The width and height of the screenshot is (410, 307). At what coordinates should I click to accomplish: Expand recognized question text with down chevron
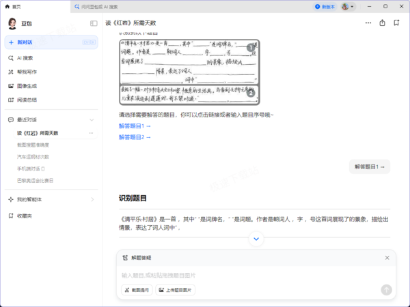click(256, 239)
